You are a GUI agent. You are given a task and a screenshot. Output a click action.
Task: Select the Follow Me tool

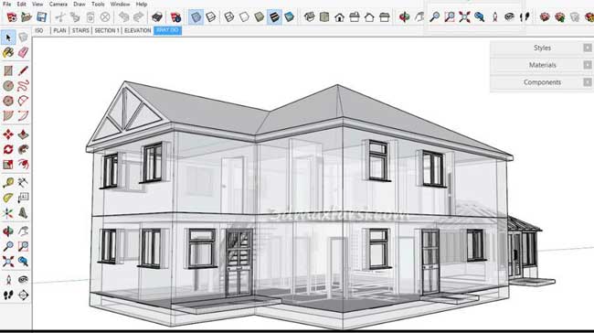23,149
